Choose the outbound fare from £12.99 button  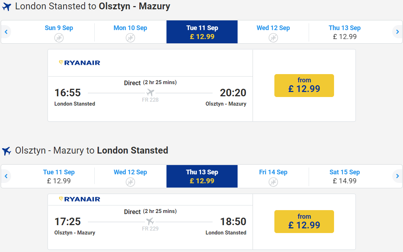tap(304, 86)
